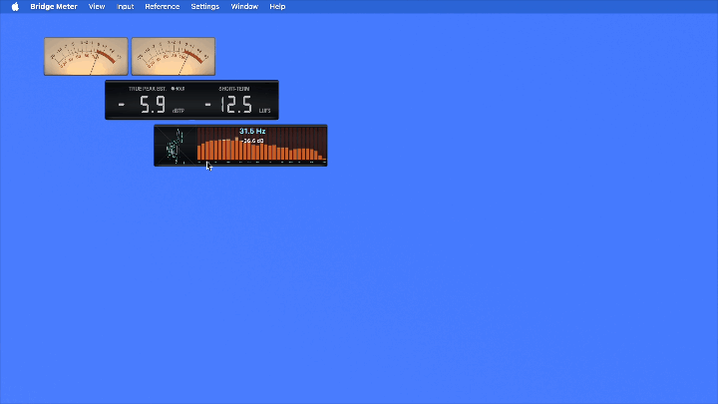Screen dimensions: 718x404
Task: Open the Input menu
Action: tap(125, 6)
